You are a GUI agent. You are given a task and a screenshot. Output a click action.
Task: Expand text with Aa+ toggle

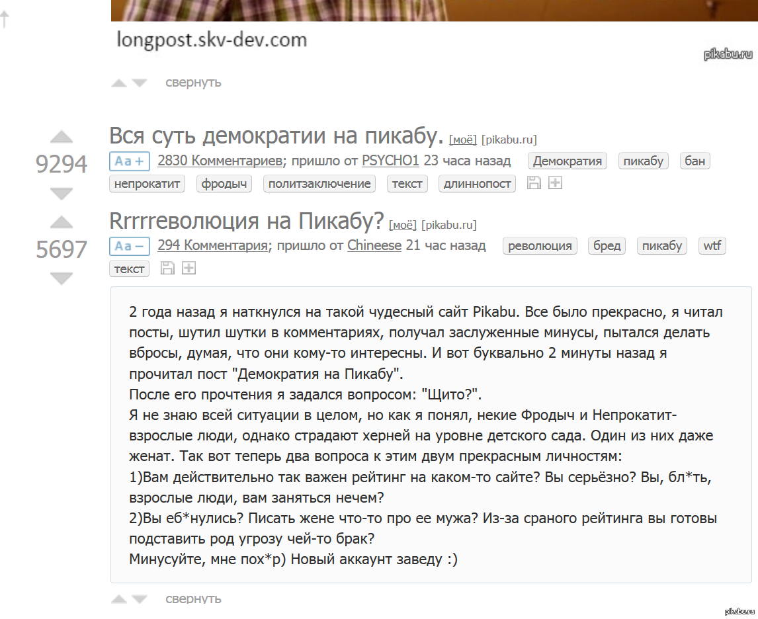tap(130, 161)
